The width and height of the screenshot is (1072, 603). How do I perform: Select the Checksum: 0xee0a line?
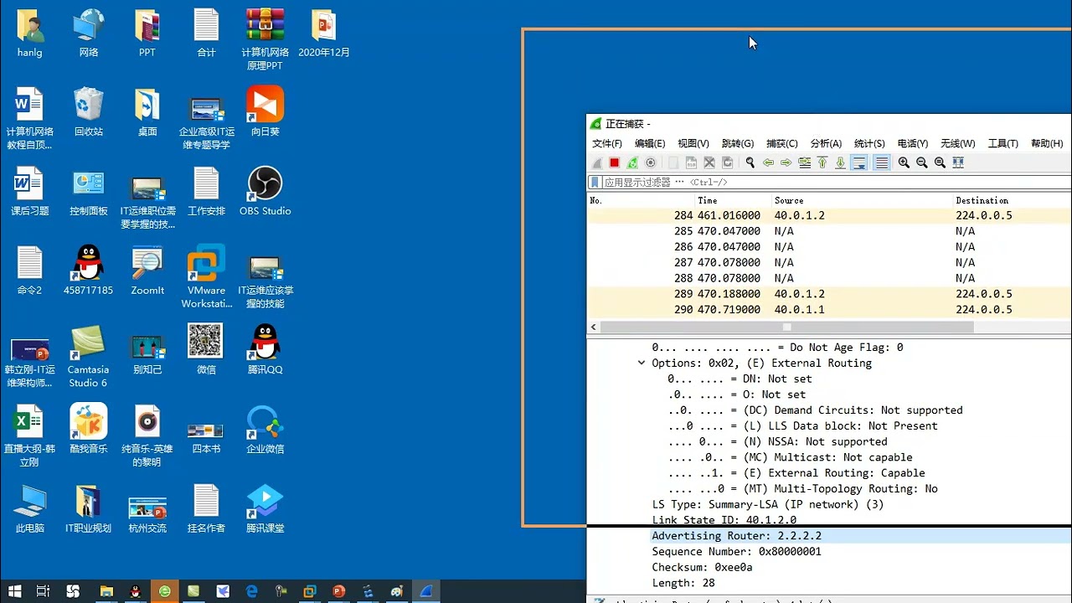click(x=703, y=568)
